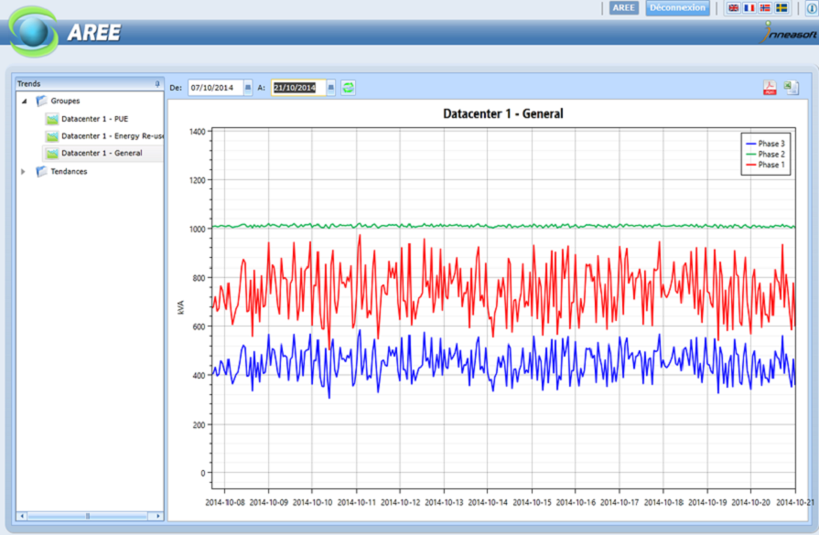Click the Phase 1 red legend swatch

point(751,165)
